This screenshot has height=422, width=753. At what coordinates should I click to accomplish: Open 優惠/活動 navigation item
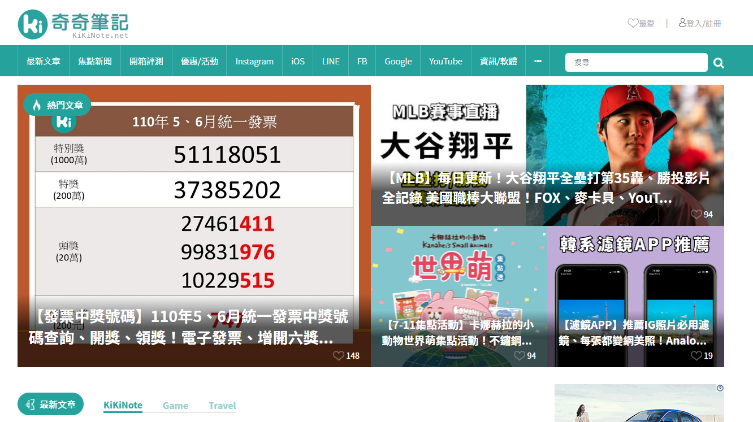[x=200, y=61]
